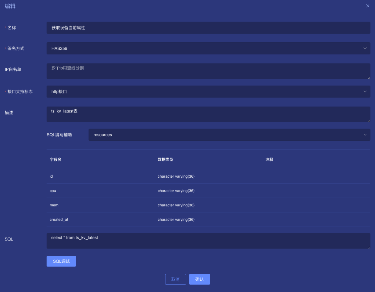Click the SQL query text area
The height and width of the screenshot is (292, 375).
pos(208,240)
